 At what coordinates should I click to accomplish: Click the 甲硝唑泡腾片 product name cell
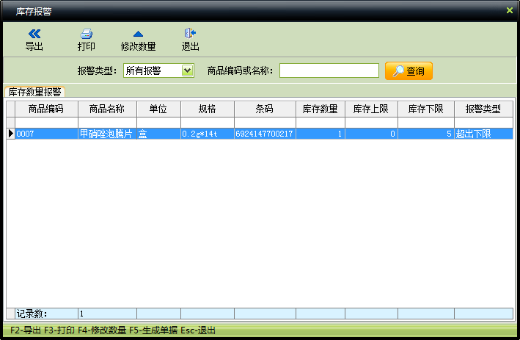click(107, 134)
